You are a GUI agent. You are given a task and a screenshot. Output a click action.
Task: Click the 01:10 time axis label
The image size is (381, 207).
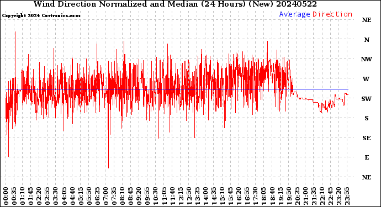click(22, 196)
